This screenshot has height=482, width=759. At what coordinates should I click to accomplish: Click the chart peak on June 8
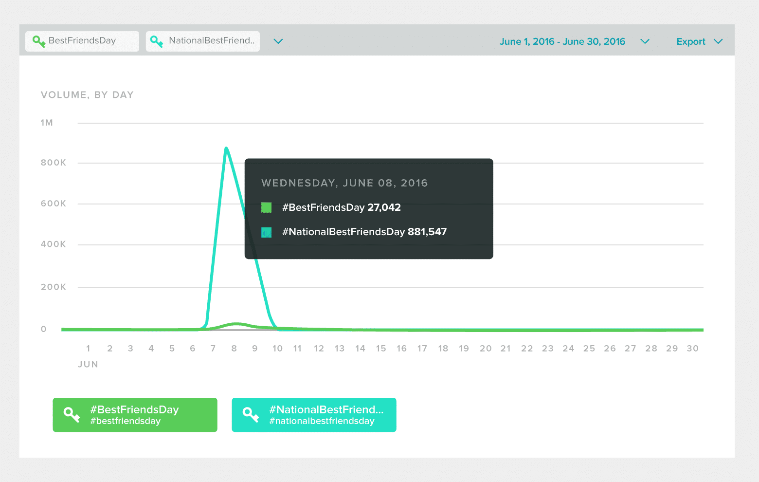(227, 148)
